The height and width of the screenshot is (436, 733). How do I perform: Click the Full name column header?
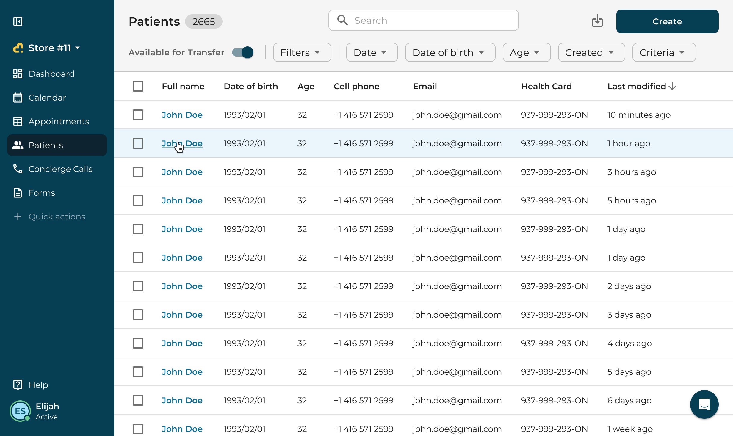click(183, 86)
